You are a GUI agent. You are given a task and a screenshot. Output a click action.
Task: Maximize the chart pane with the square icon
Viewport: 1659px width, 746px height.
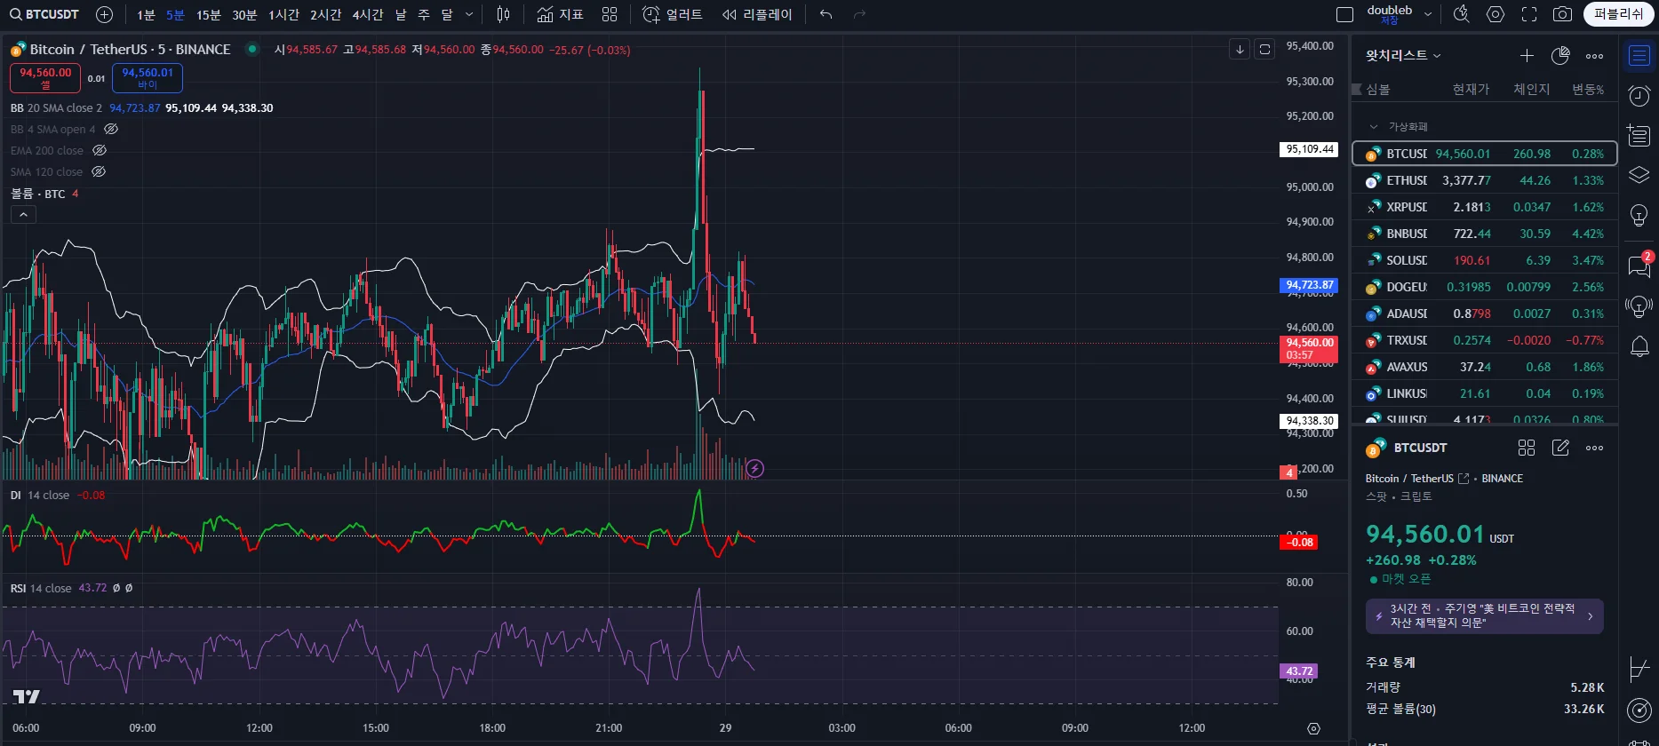[1264, 50]
